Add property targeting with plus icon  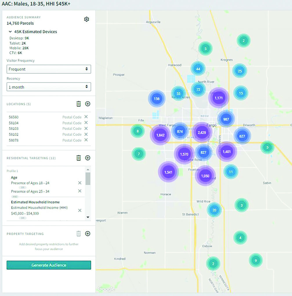(x=88, y=234)
